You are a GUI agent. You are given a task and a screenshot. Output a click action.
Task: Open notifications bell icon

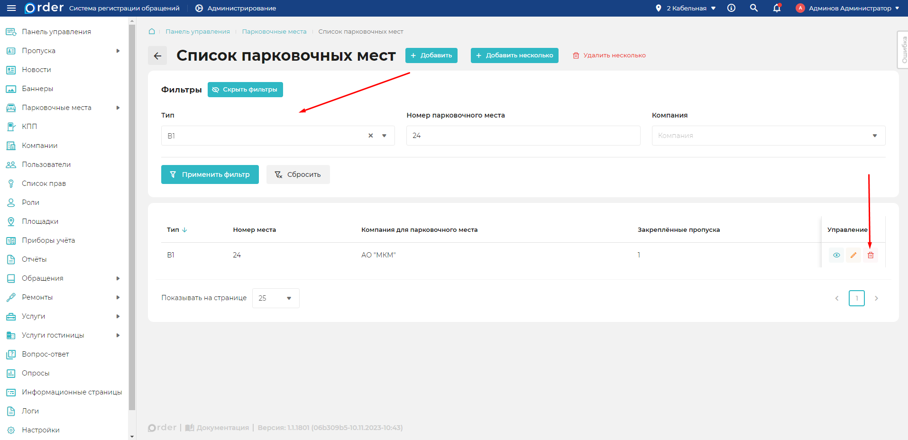click(777, 8)
